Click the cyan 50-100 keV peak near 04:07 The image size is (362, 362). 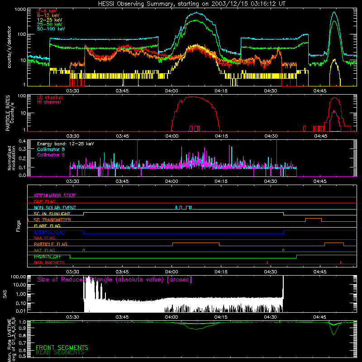pyautogui.click(x=196, y=13)
